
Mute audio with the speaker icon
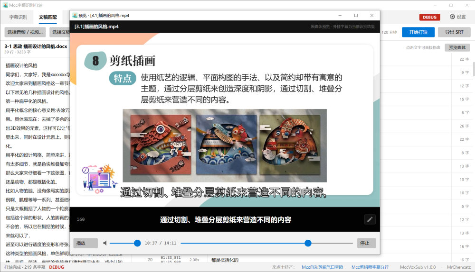[x=105, y=243]
